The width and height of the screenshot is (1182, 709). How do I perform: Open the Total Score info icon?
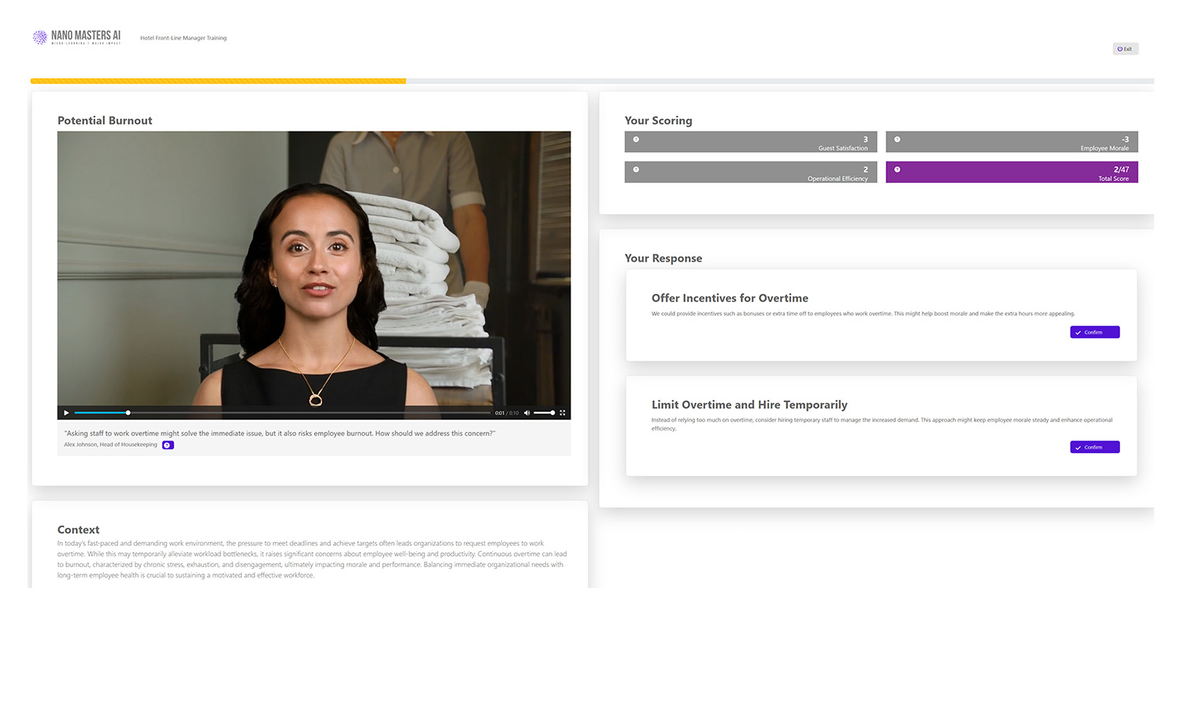(x=897, y=169)
